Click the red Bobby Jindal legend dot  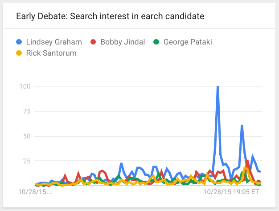coord(93,42)
